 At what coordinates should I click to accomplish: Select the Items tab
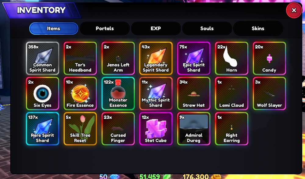pyautogui.click(x=54, y=28)
